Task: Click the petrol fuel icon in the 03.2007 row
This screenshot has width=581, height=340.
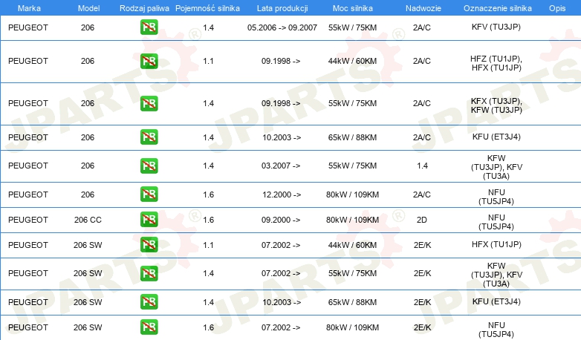Action: [x=149, y=166]
